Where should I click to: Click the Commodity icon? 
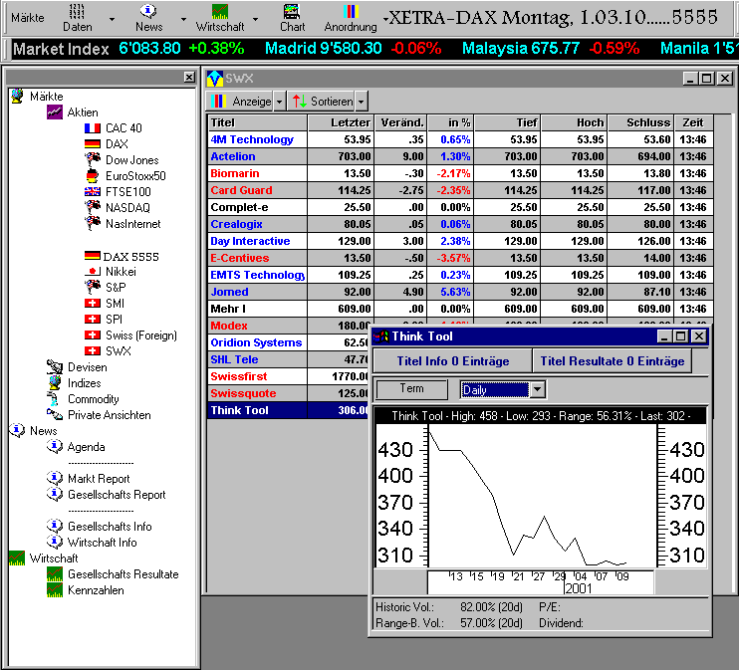pos(55,399)
